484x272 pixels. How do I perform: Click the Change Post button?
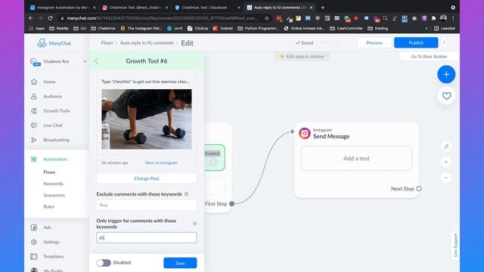pos(146,178)
